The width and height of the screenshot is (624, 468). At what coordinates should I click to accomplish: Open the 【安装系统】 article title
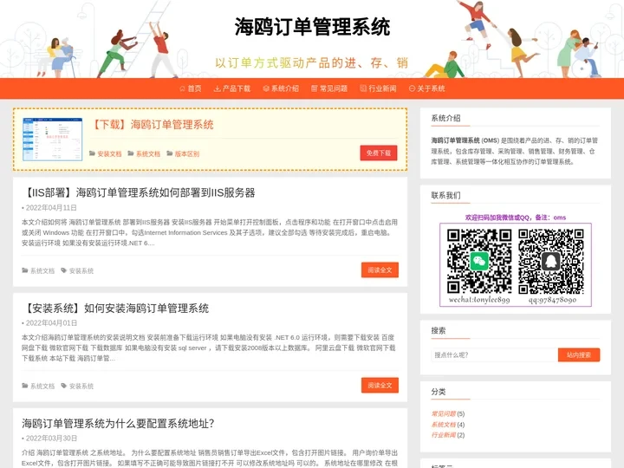[x=115, y=309]
